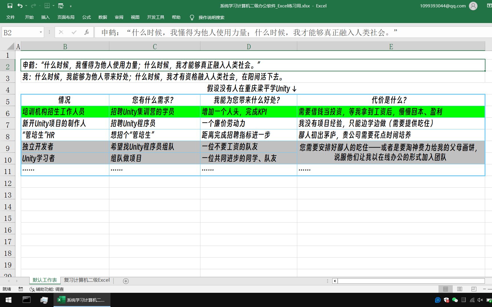
Task: Open Customize Quick Access Toolbar dropdown
Action: point(71,6)
